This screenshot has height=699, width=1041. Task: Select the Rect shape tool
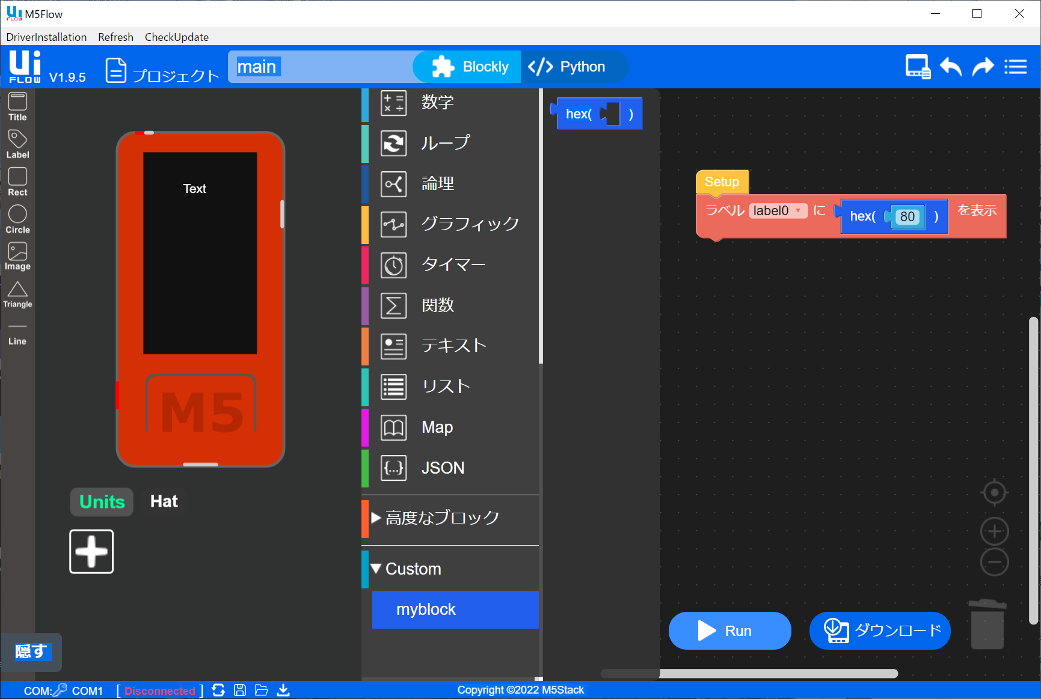point(17,182)
